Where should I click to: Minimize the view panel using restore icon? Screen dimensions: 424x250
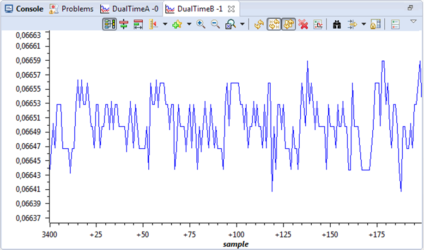[x=410, y=8]
